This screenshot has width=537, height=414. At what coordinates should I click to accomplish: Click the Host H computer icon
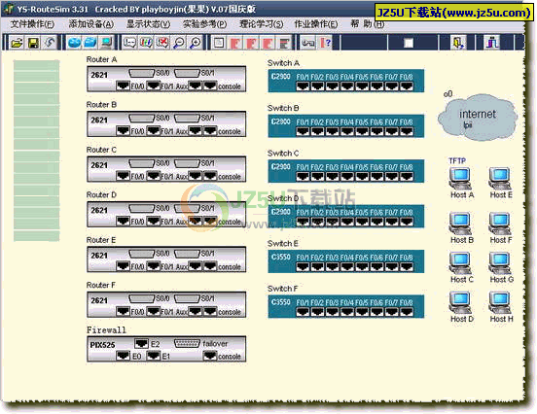(x=500, y=303)
